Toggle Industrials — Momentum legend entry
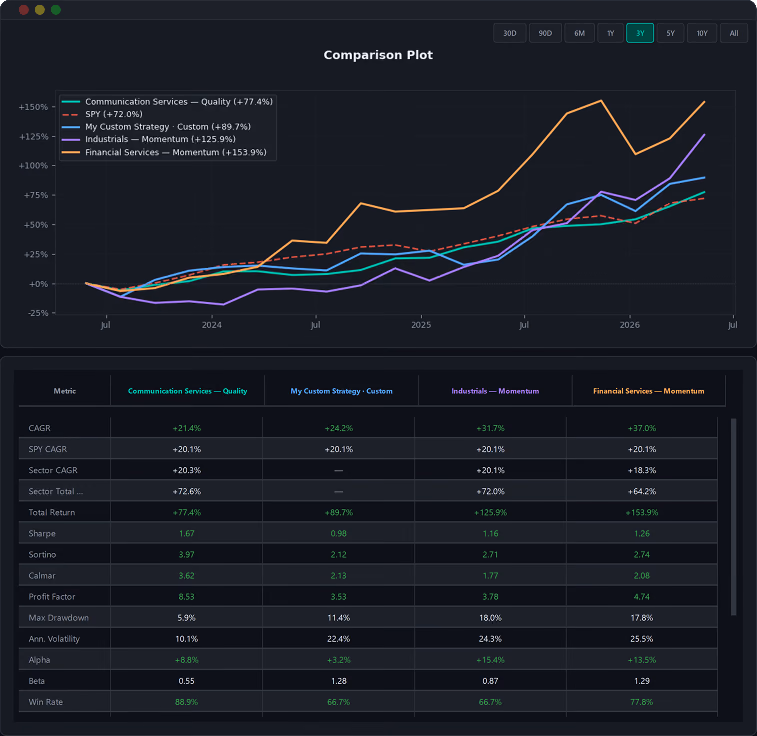The height and width of the screenshot is (736, 757). pos(148,139)
